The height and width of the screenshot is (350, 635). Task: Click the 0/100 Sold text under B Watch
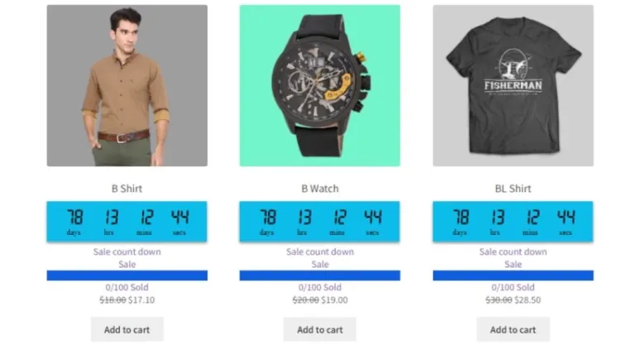(x=320, y=288)
